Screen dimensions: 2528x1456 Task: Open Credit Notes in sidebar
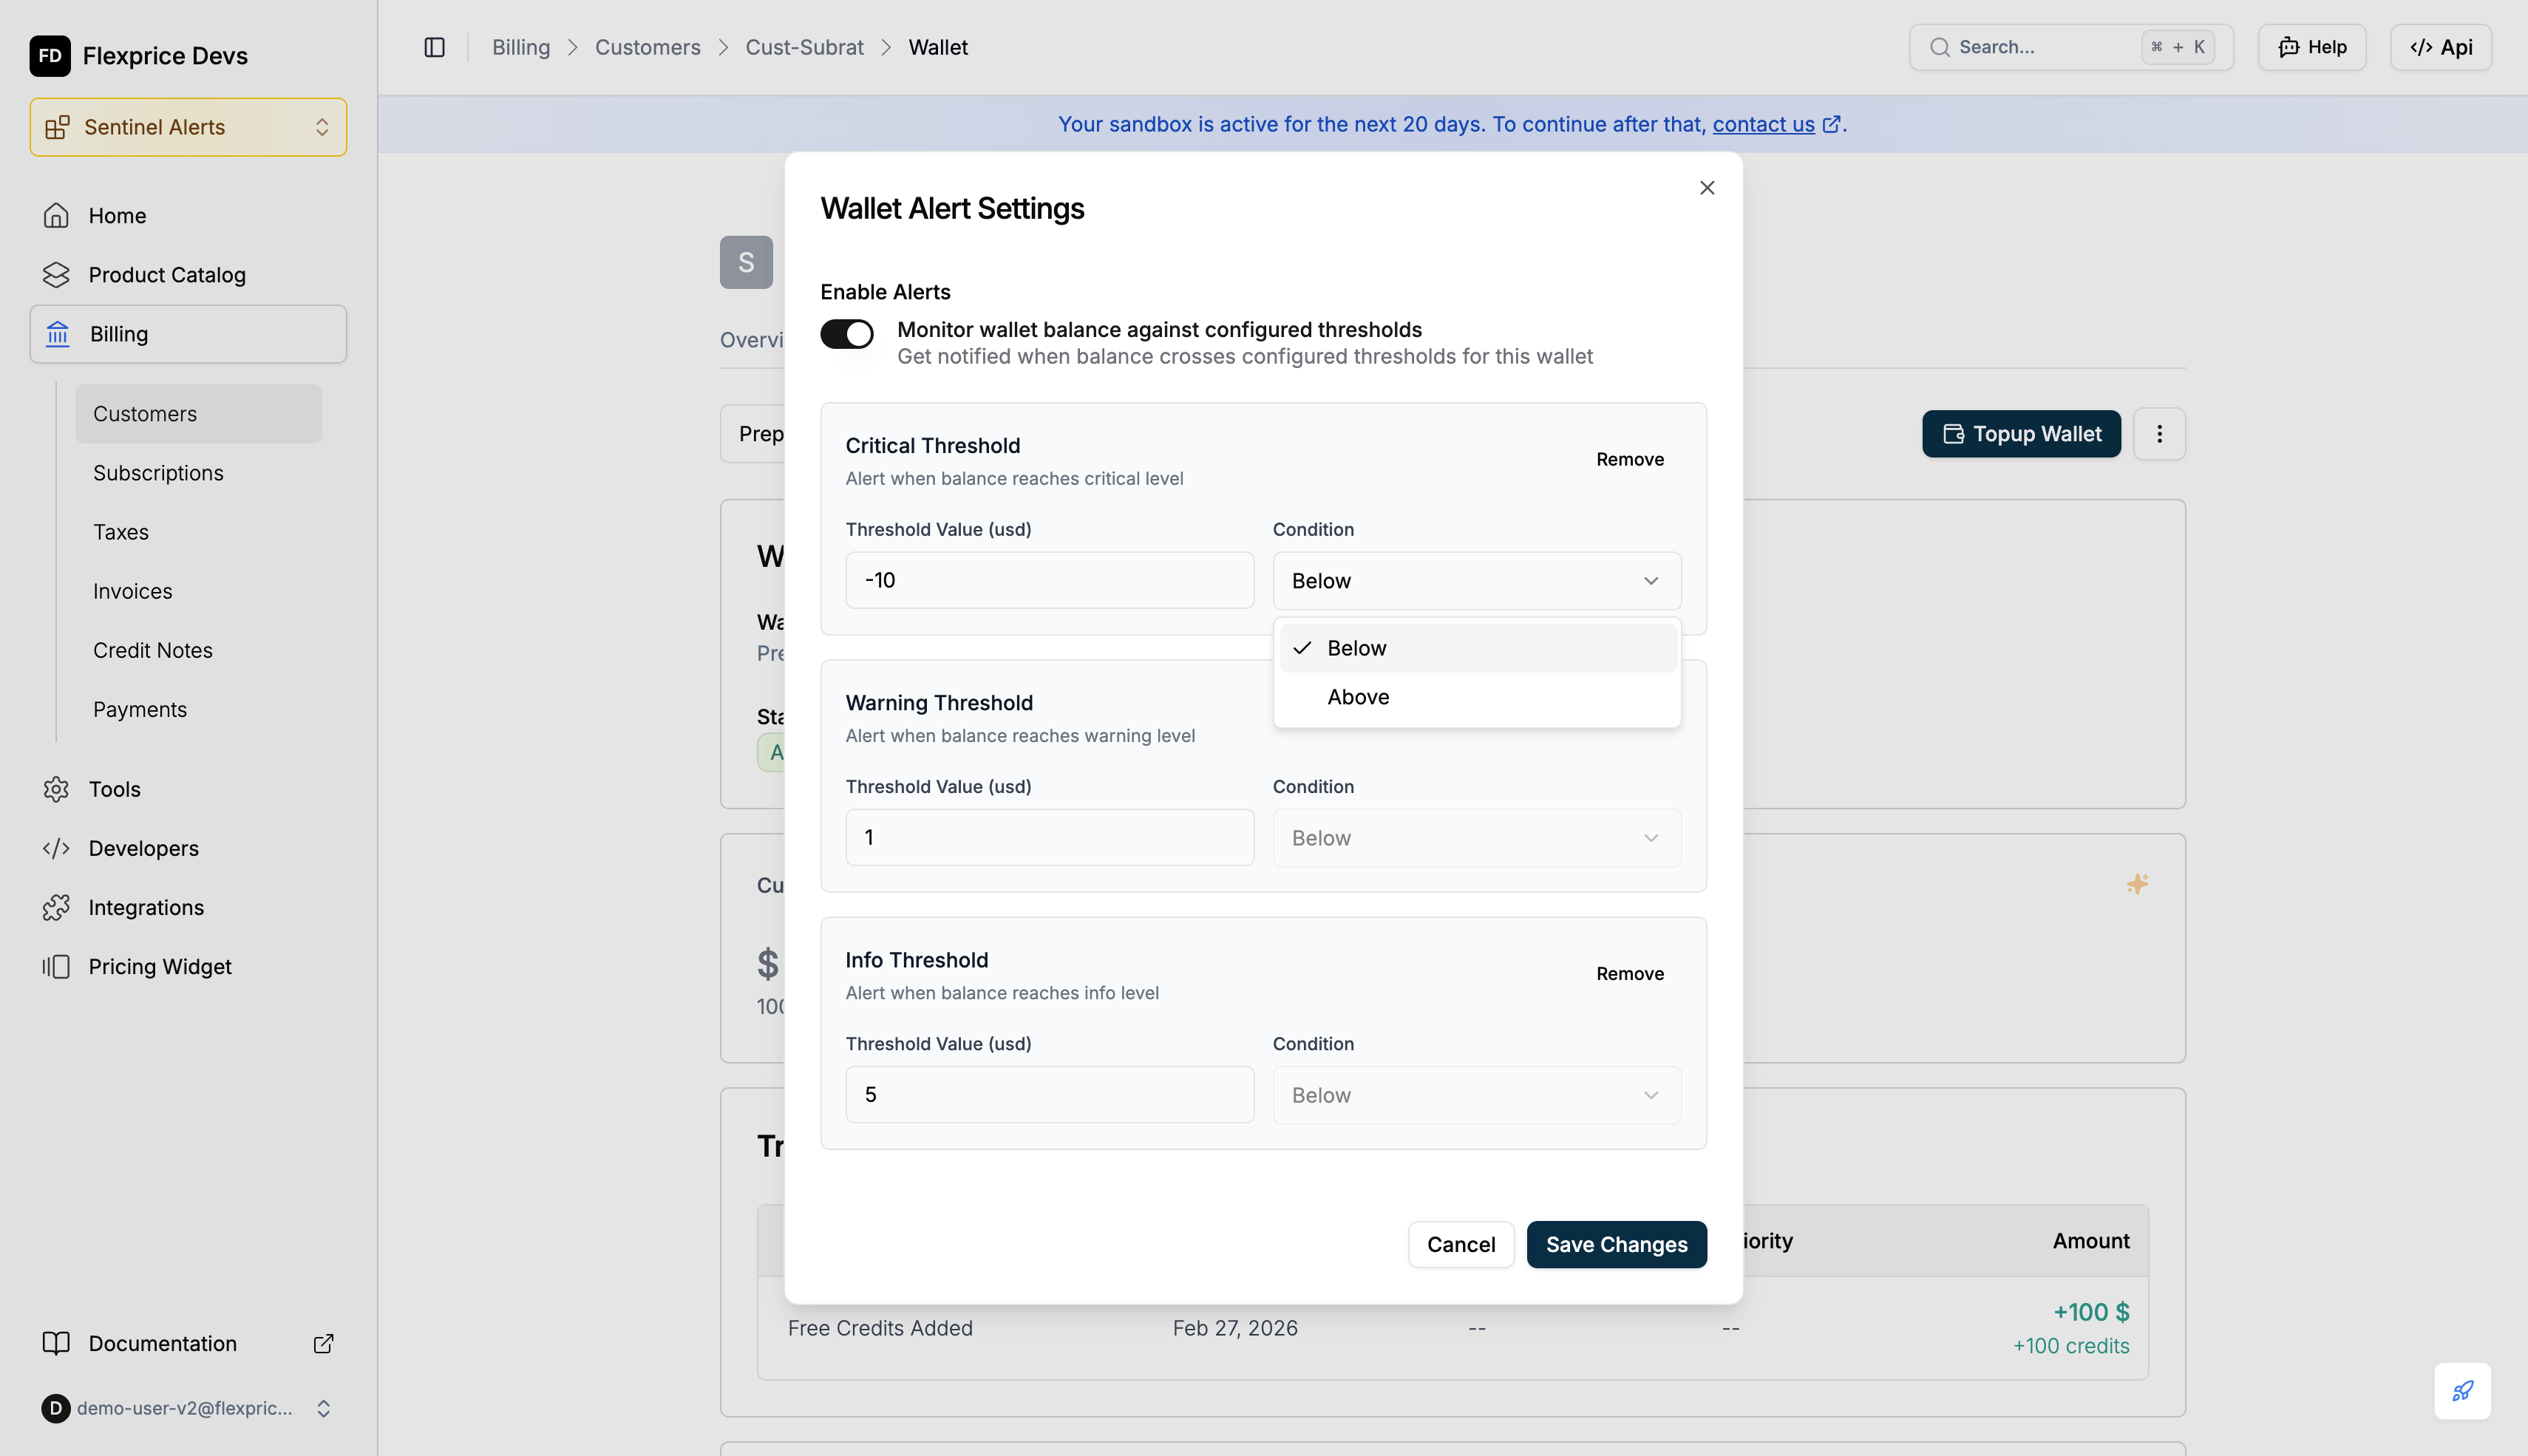coord(198,650)
